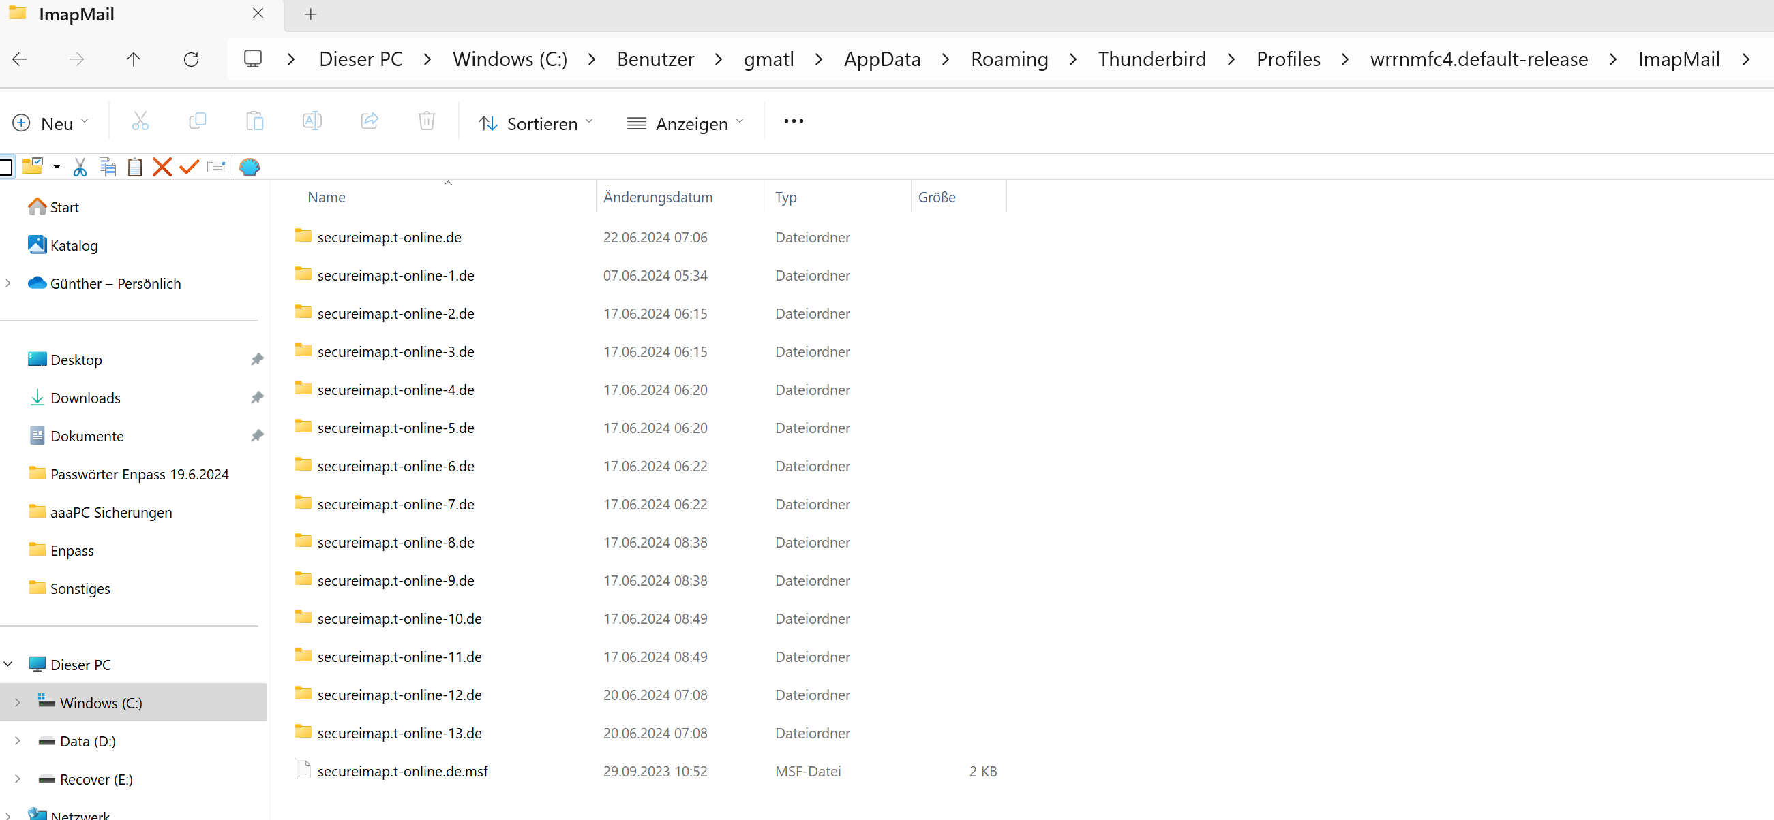This screenshot has height=820, width=1774.
Task: Click the clipboard paste icon in the classic toolbar
Action: tap(135, 166)
